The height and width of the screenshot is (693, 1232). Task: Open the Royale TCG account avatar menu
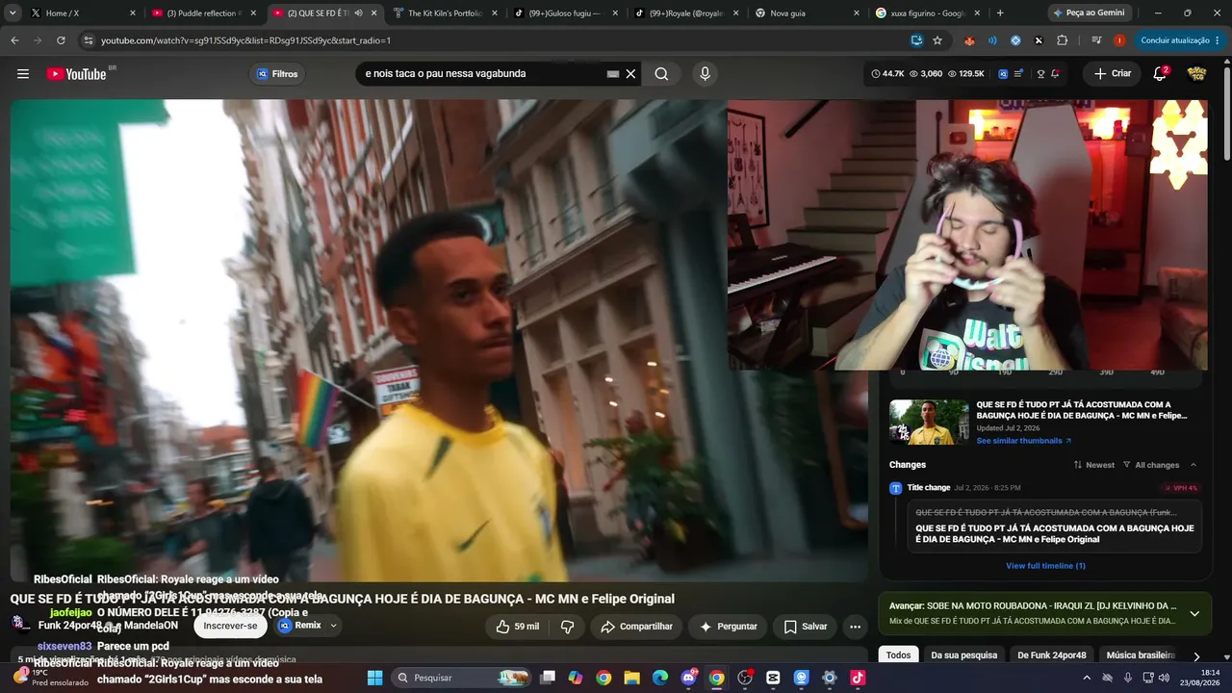click(x=1196, y=74)
